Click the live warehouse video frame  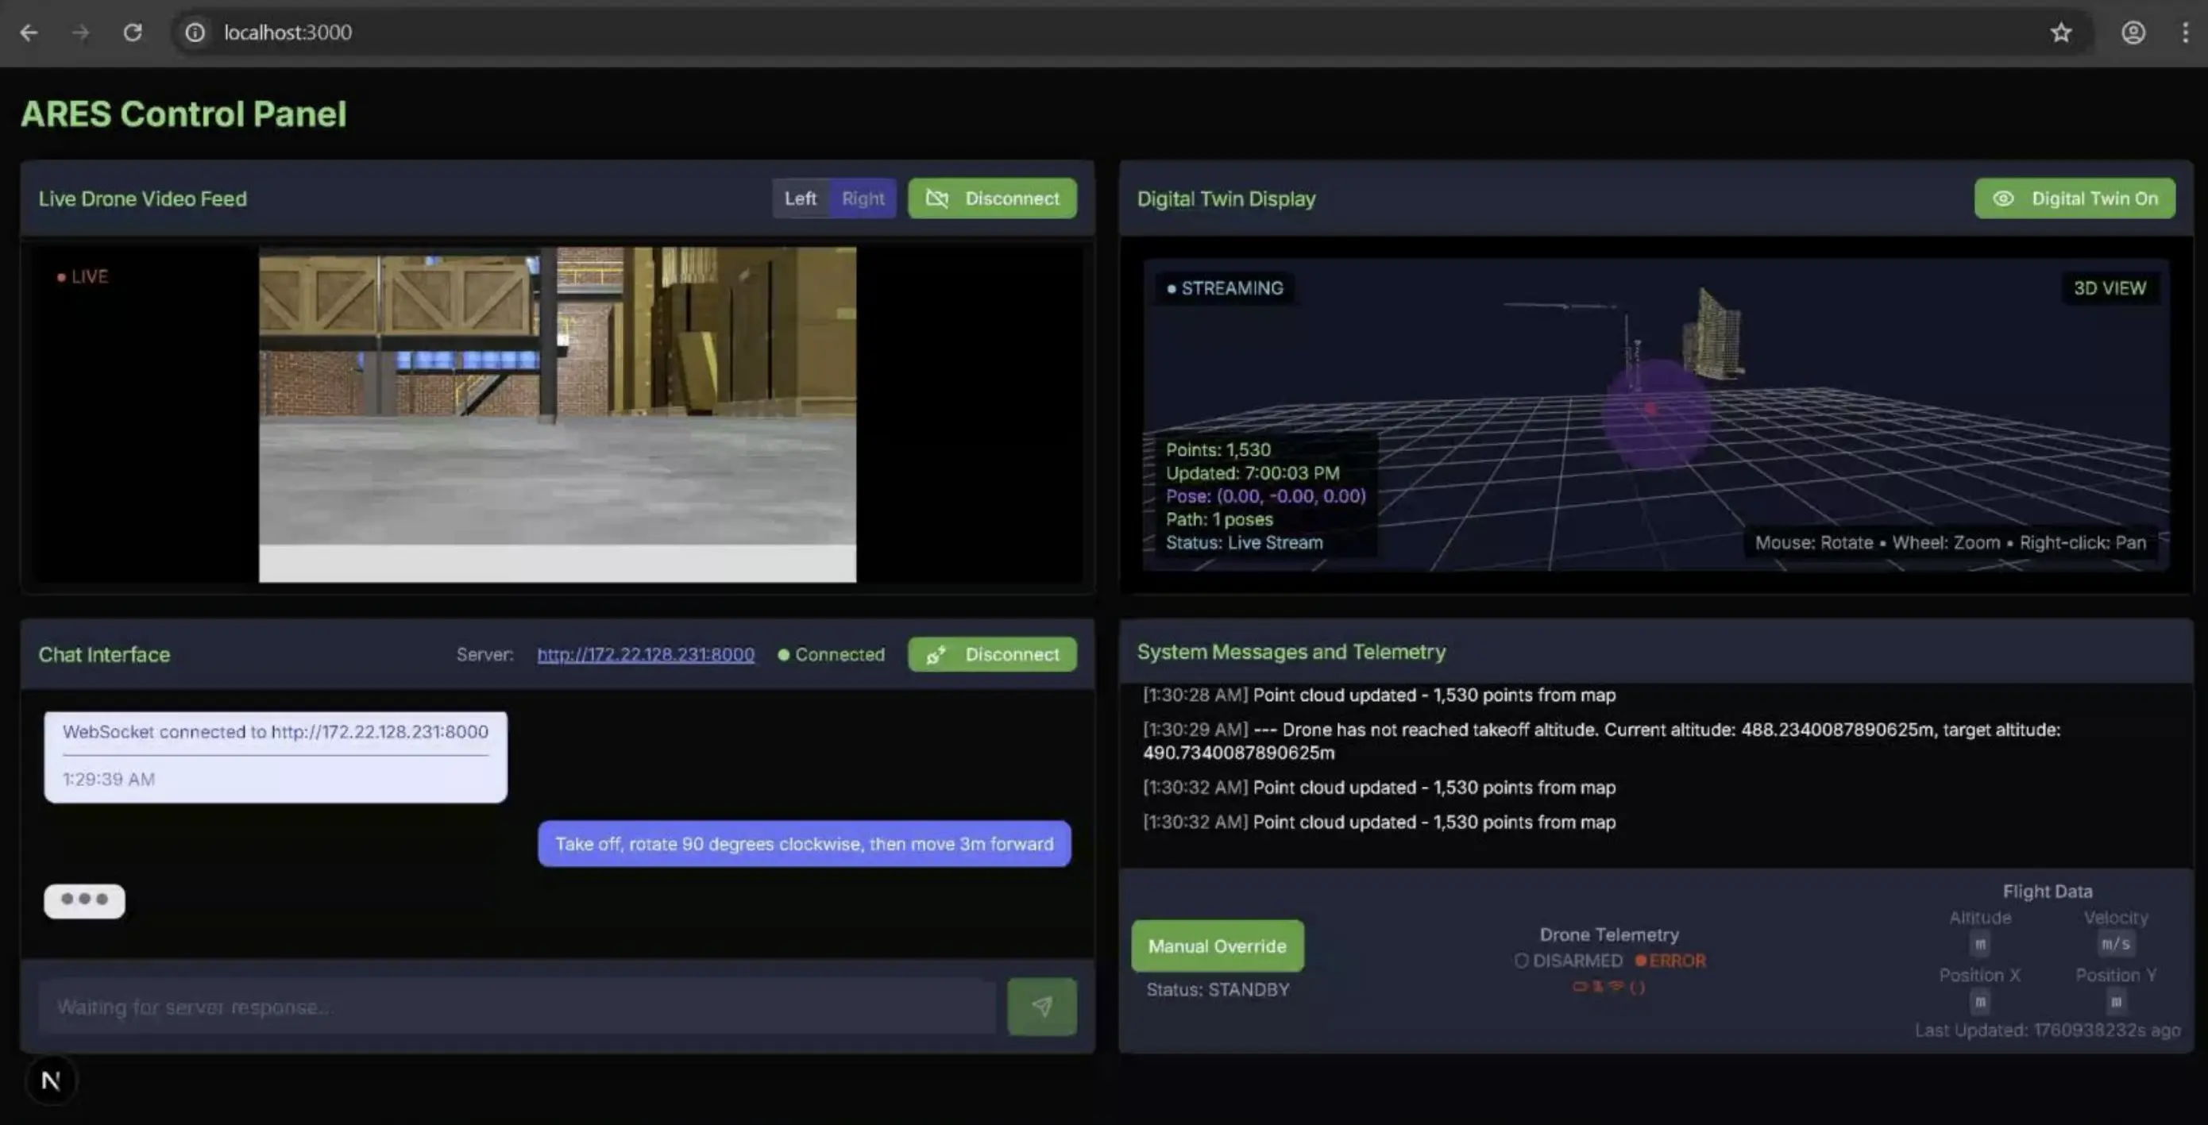pos(557,414)
